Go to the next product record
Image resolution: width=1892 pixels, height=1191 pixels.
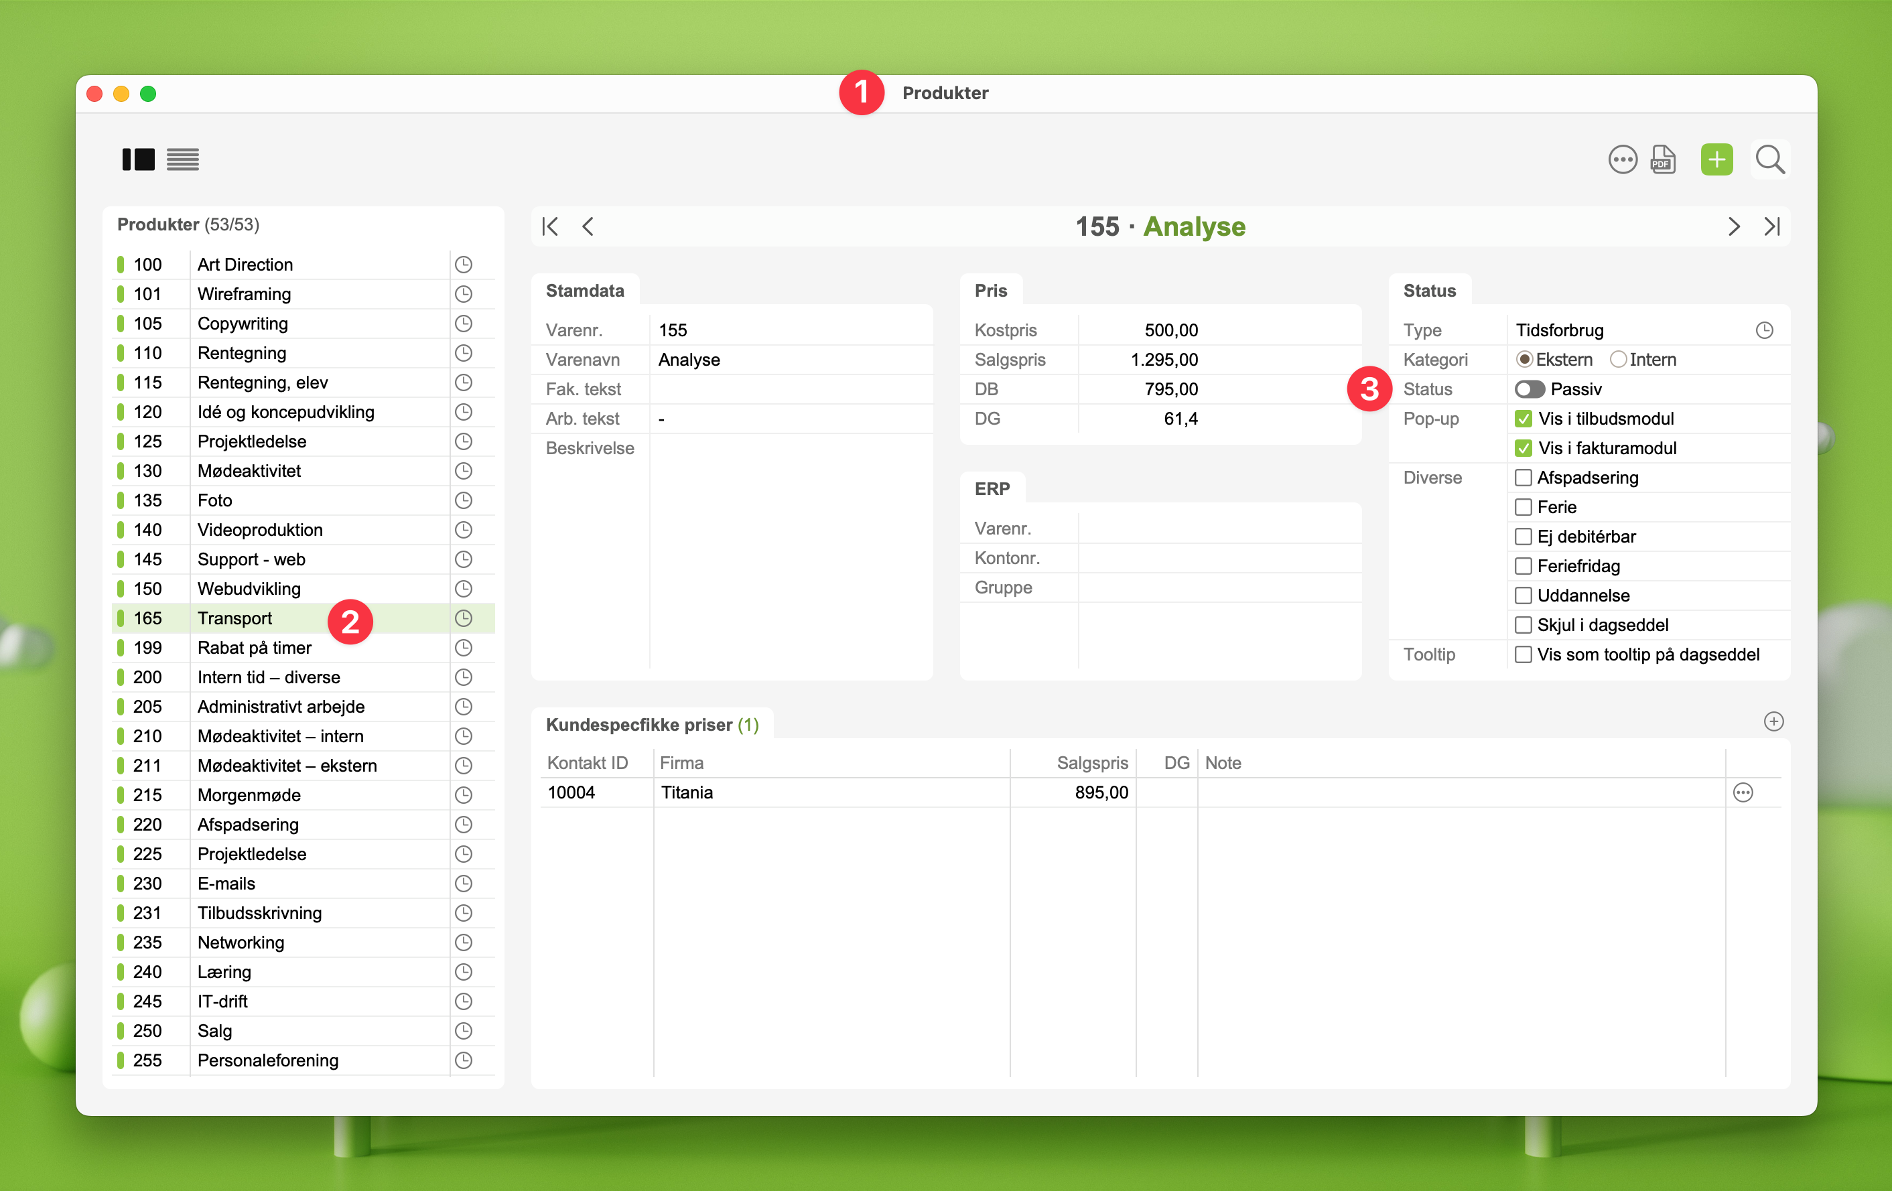pos(1733,227)
